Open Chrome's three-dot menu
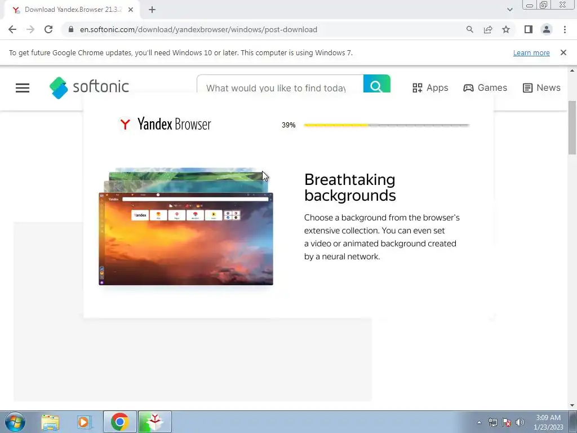Viewport: 577px width, 433px height. (565, 29)
